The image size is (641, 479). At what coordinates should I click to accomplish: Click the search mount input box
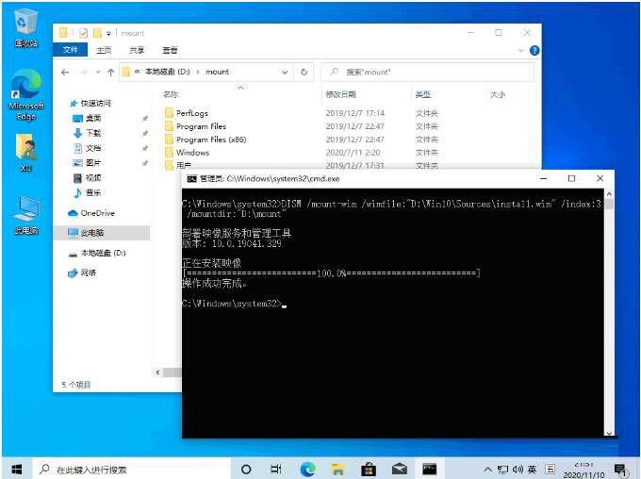point(427,72)
